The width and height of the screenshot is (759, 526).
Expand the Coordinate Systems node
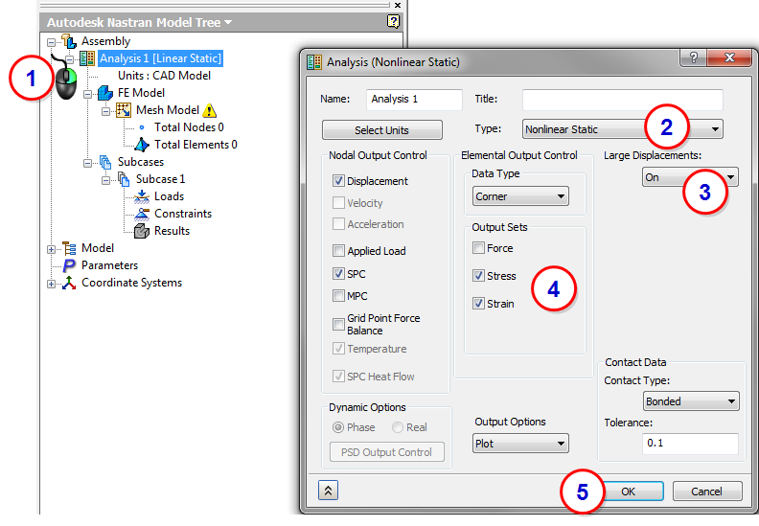(x=51, y=284)
